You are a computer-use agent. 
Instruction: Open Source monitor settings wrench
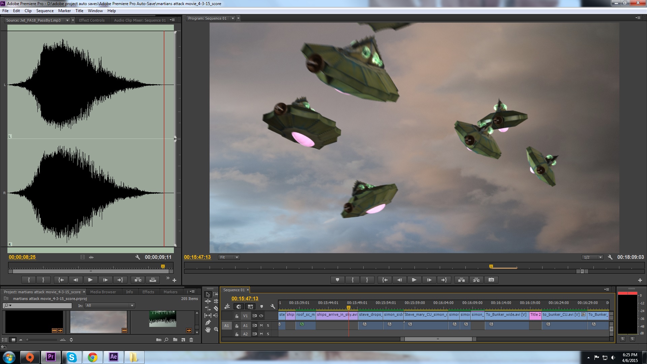click(137, 257)
